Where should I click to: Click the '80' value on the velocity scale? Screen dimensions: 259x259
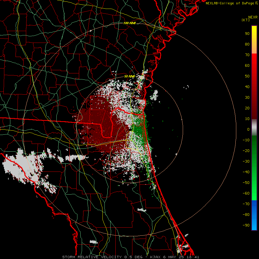(247, 44)
